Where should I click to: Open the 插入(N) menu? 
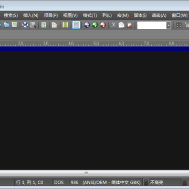(x=30, y=15)
